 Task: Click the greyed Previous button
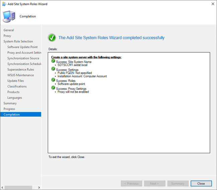[x=131, y=184]
